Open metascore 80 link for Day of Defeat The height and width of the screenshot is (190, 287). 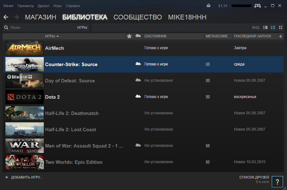point(208,80)
